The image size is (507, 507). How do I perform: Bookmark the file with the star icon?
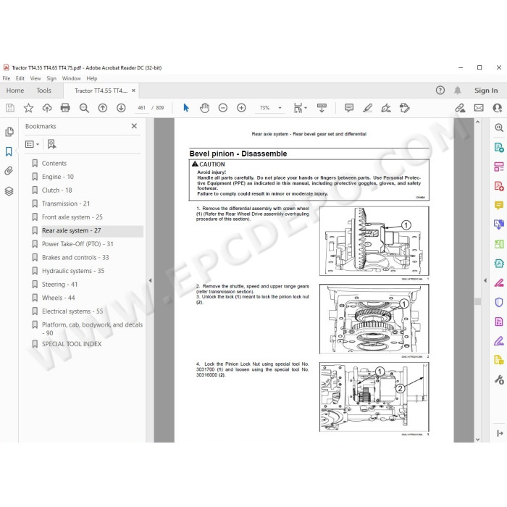pos(28,108)
